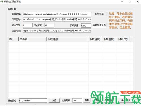Image resolution: width=141 pixels, height=106 pixels.
Task: Close the sound downloader window
Action: (138, 2)
